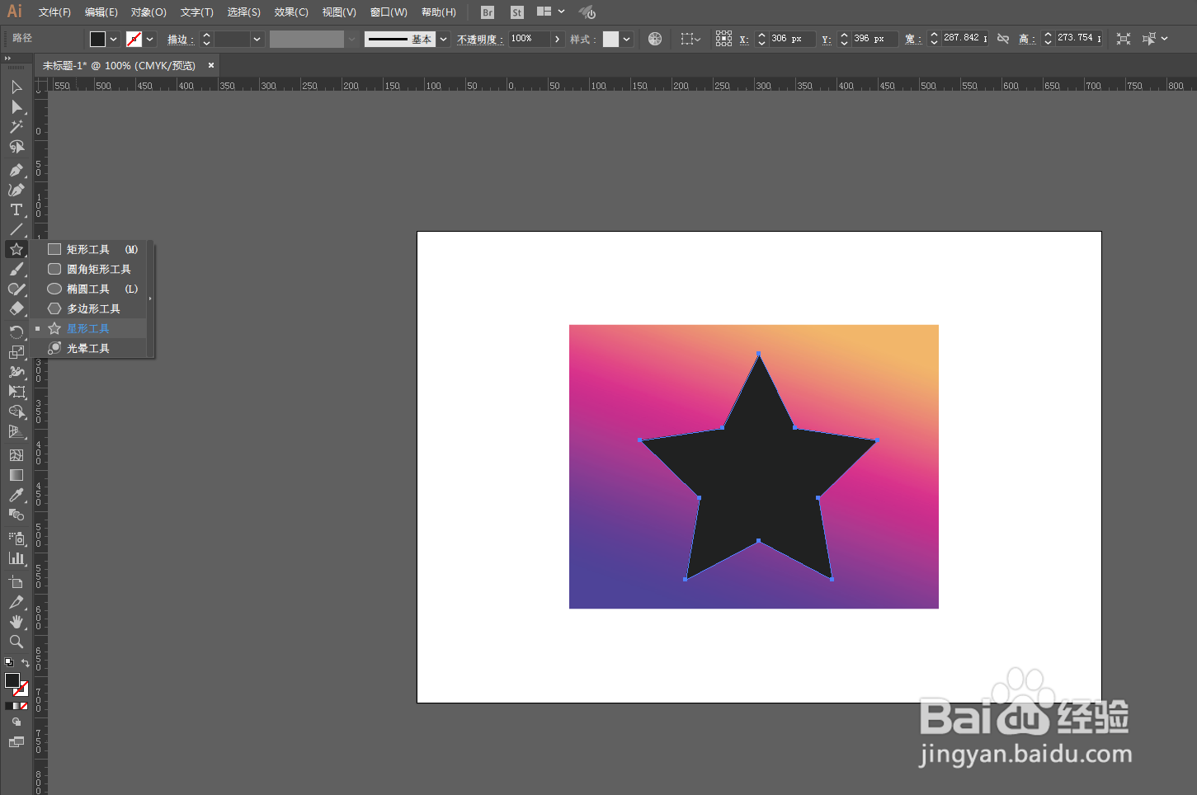Toggle constrain width and height proportions link
Viewport: 1197px width, 795px height.
click(1003, 39)
